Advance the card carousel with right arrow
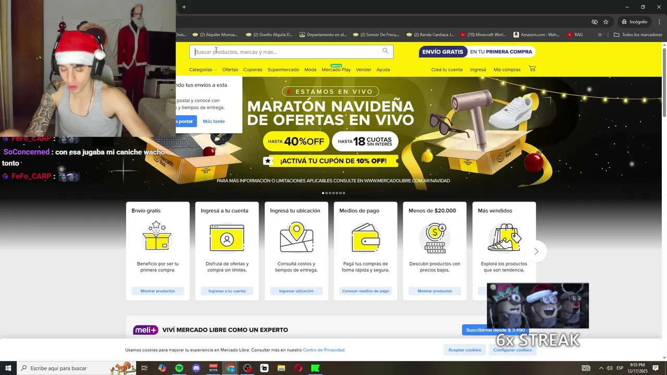This screenshot has width=667, height=375. (x=536, y=252)
